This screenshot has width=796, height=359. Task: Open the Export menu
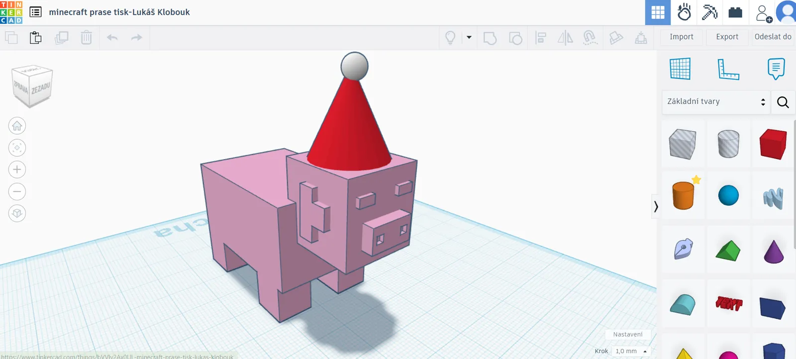pos(727,37)
